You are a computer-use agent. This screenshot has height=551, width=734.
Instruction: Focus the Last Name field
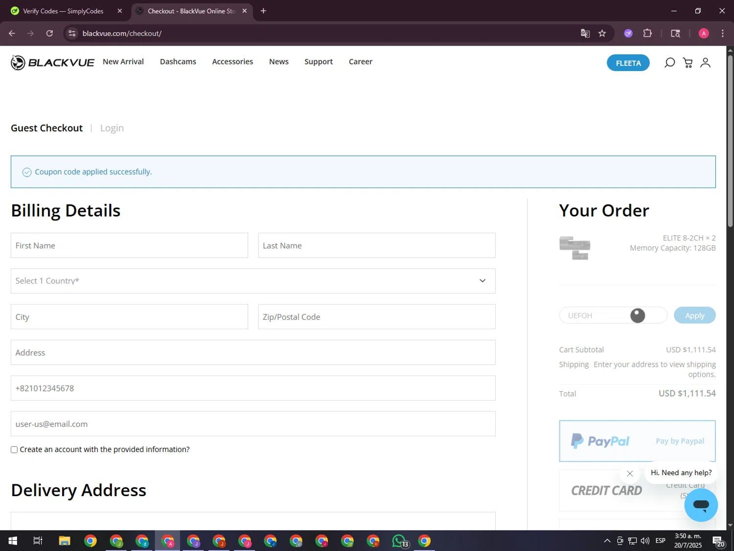377,245
